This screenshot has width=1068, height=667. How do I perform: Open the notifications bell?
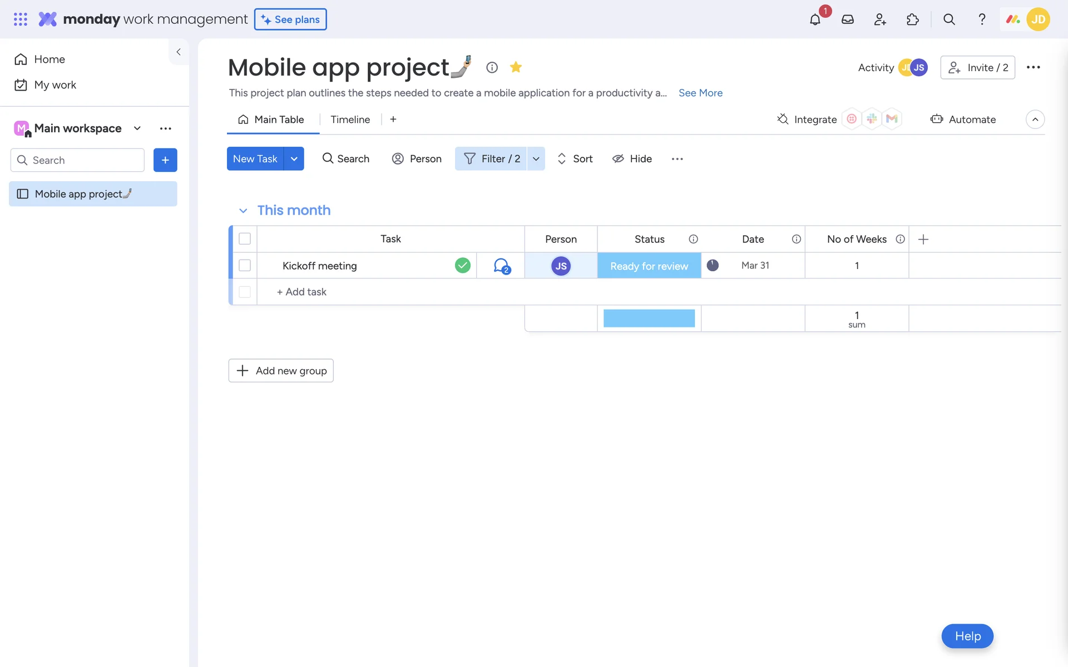pyautogui.click(x=815, y=19)
